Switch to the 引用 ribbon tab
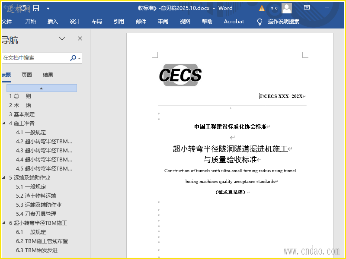The height and width of the screenshot is (259, 346). [119, 21]
